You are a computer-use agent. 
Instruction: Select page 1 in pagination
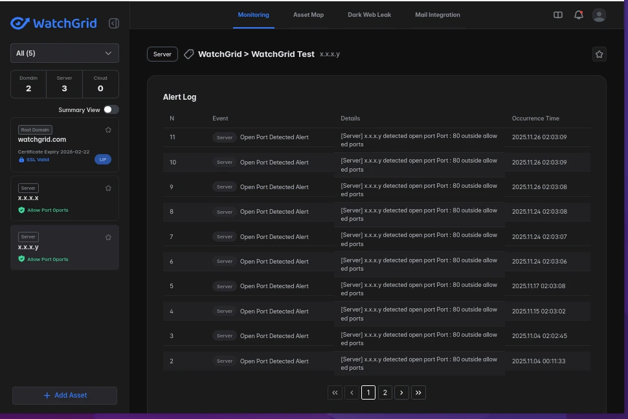tap(368, 392)
